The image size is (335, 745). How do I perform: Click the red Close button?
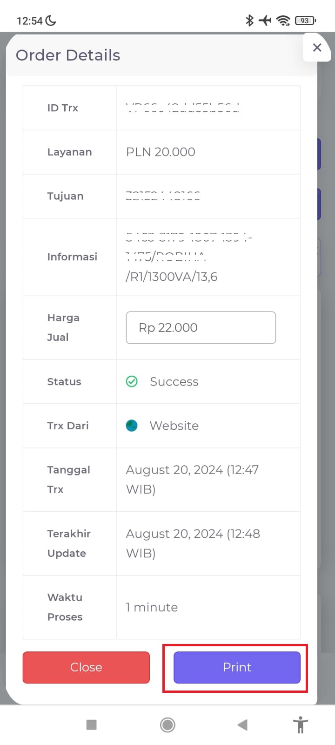[86, 667]
